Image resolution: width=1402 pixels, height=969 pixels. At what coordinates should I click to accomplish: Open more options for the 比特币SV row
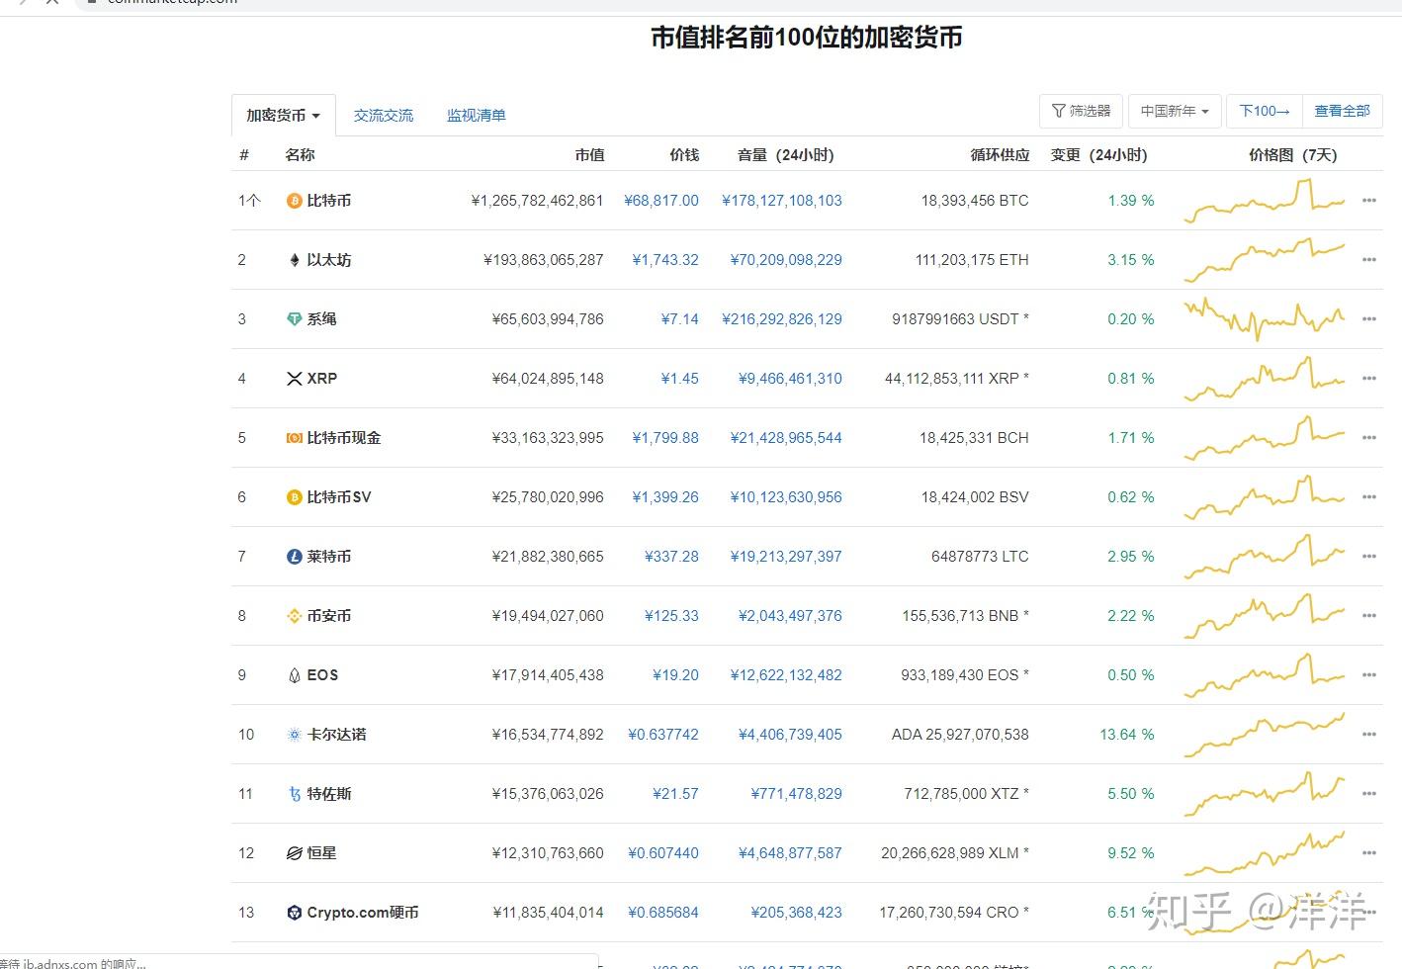tap(1369, 497)
